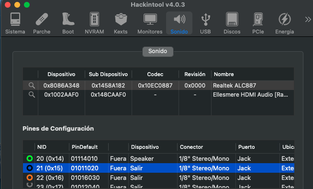Sort by Revisión column header
Image resolution: width=313 pixels, height=189 pixels.
click(195, 74)
